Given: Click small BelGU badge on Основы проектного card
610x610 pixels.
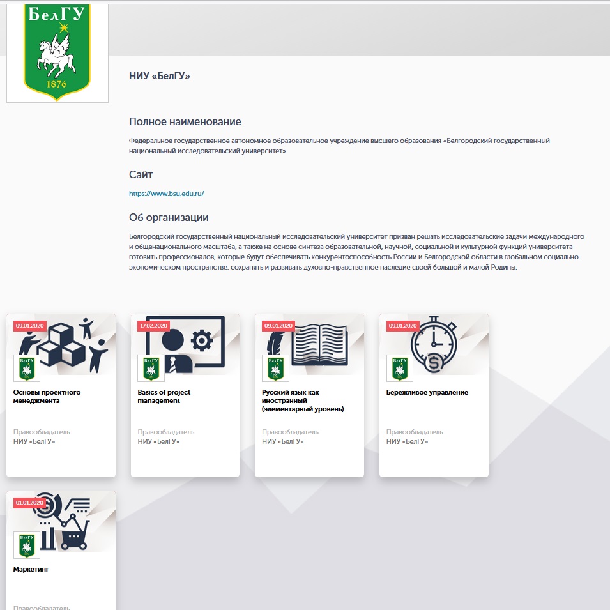Looking at the screenshot, I should [x=27, y=369].
